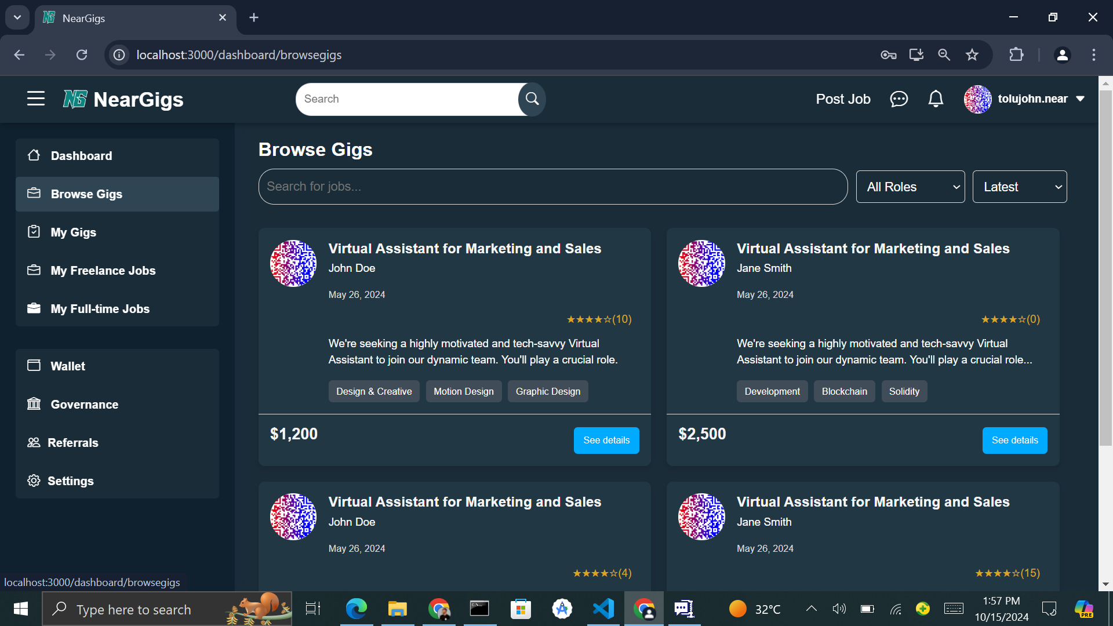
Task: Click the tolujohn.near profile avatar
Action: click(977, 99)
